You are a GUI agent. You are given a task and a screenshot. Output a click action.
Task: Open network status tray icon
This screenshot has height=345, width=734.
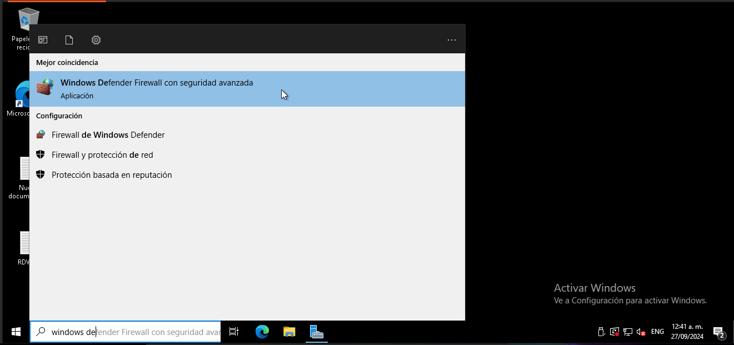point(628,332)
